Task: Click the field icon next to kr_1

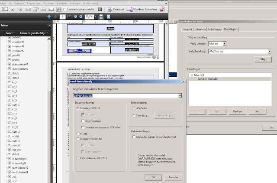Action: click(x=10, y=82)
